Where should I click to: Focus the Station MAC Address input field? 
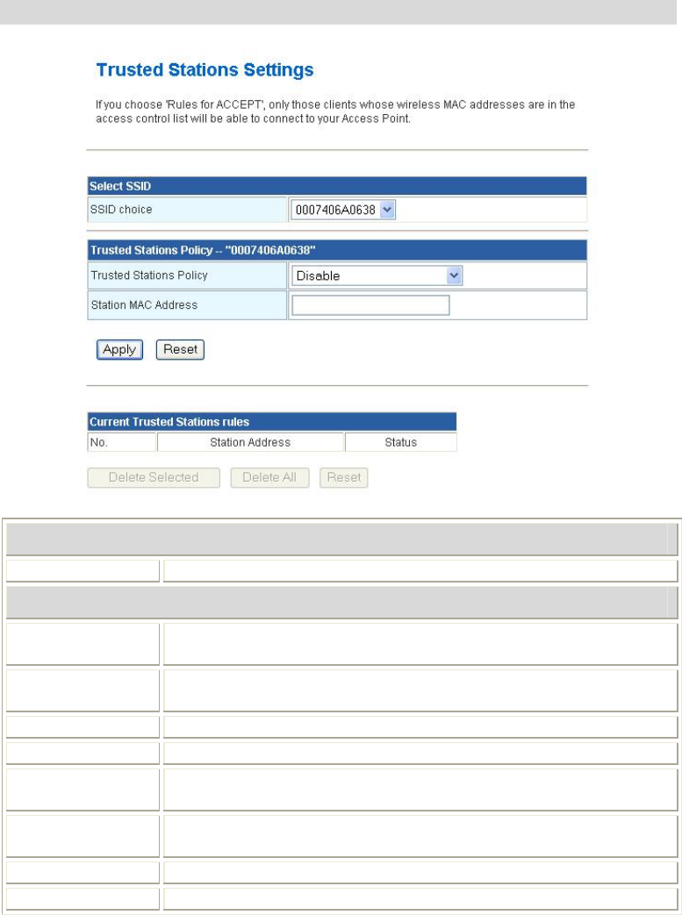click(370, 305)
